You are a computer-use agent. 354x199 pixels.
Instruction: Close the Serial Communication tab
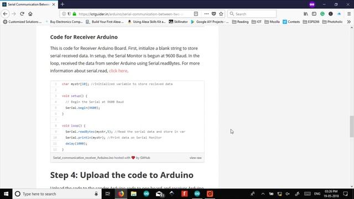pos(54,4)
